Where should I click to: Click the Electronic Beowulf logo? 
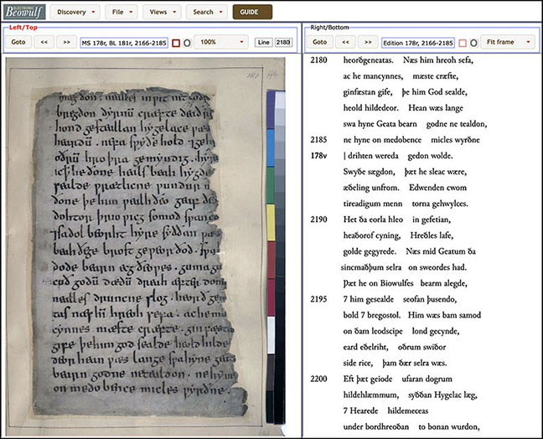click(x=24, y=12)
